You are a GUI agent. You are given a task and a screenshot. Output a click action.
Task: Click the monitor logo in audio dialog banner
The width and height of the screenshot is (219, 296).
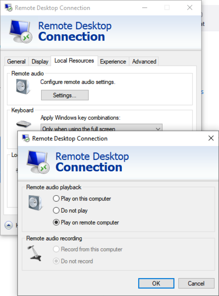click(x=38, y=162)
